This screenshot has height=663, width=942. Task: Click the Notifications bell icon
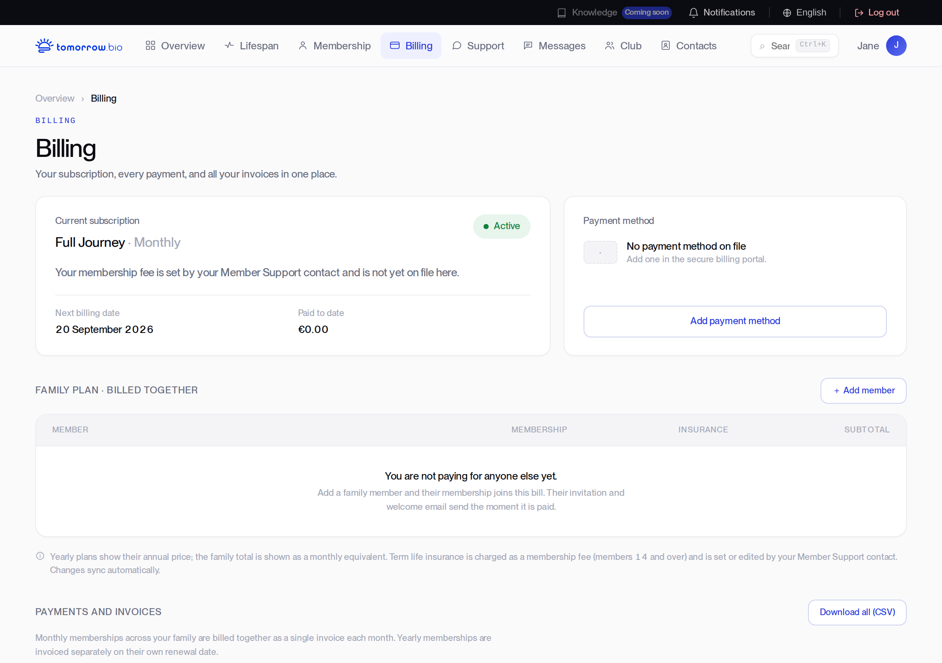point(693,13)
